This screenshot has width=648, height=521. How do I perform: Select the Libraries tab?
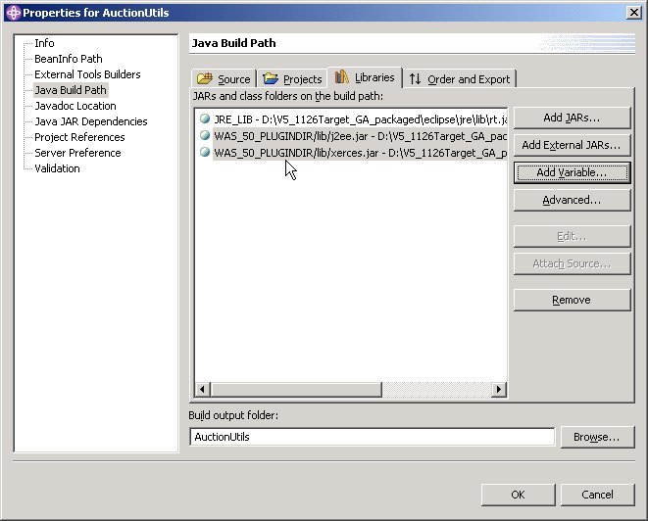tap(365, 77)
